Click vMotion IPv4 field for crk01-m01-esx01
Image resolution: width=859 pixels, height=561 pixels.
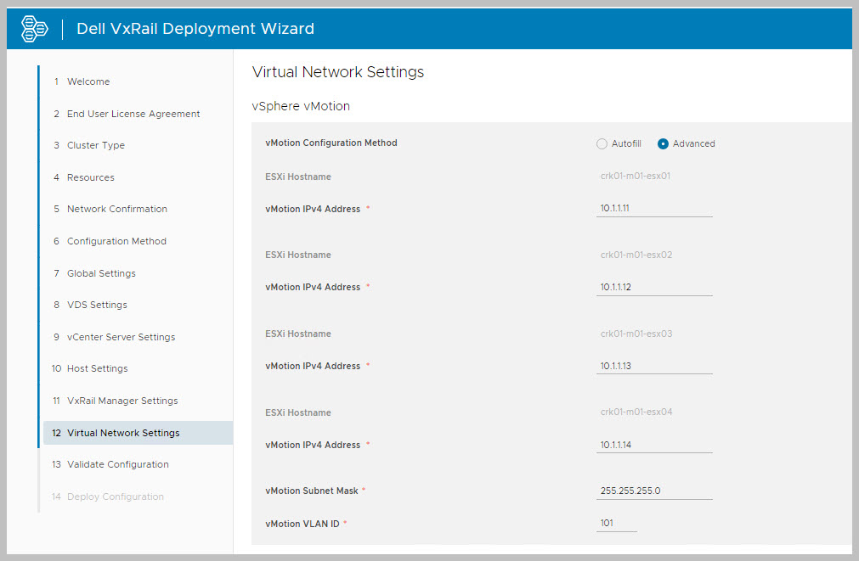pyautogui.click(x=654, y=209)
